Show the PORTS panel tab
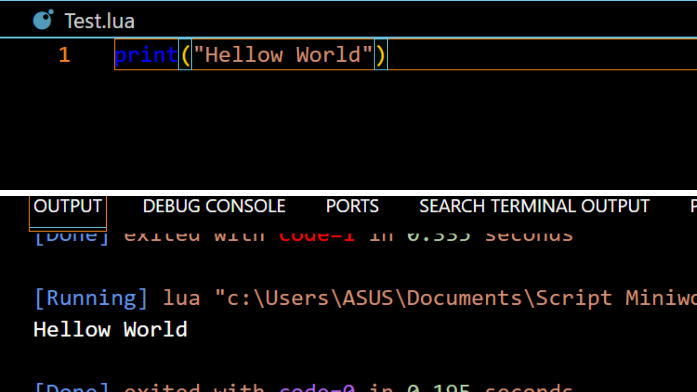The height and width of the screenshot is (392, 697). 352,206
